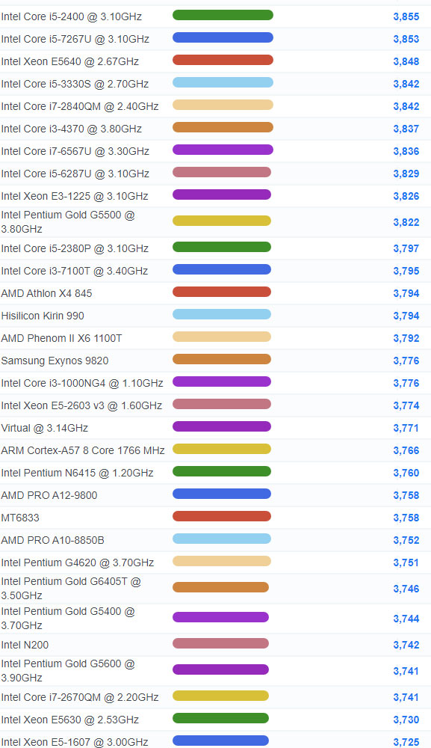431x748 pixels.
Task: Open Intel Xeon E3-1225 @ 3.10GHz page
Action: click(74, 196)
